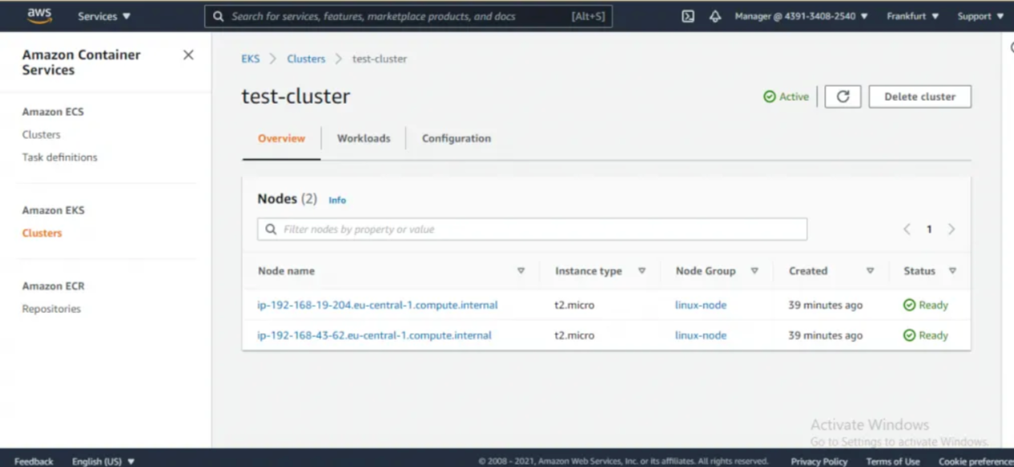Open linux-node group of ip-192-168-43-62 row

click(701, 335)
